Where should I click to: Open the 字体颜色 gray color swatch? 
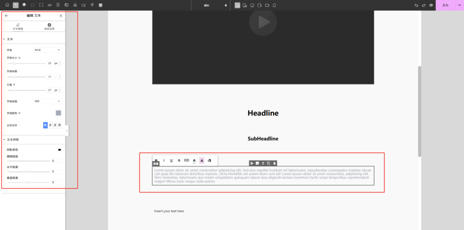click(x=58, y=113)
